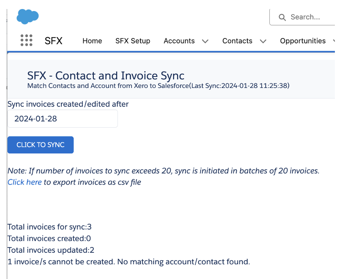
Task: Expand the Accounts dropdown chevron
Action: (205, 41)
